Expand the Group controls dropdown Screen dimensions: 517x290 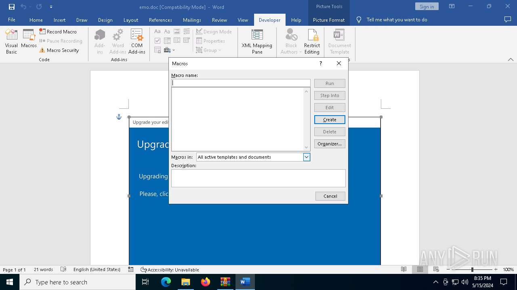[209, 50]
